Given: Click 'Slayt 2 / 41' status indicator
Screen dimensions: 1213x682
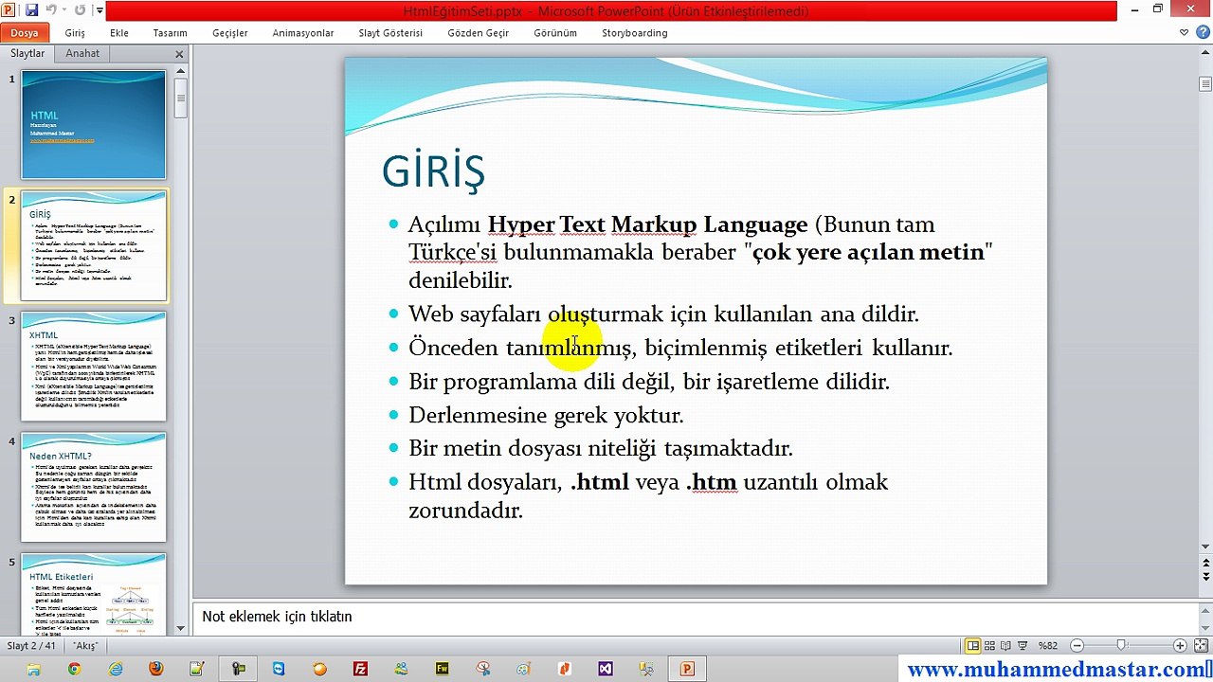Looking at the screenshot, I should click(32, 646).
